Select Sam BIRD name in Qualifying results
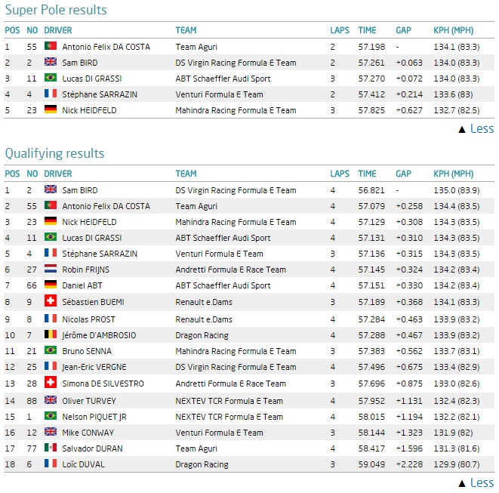 pyautogui.click(x=80, y=191)
